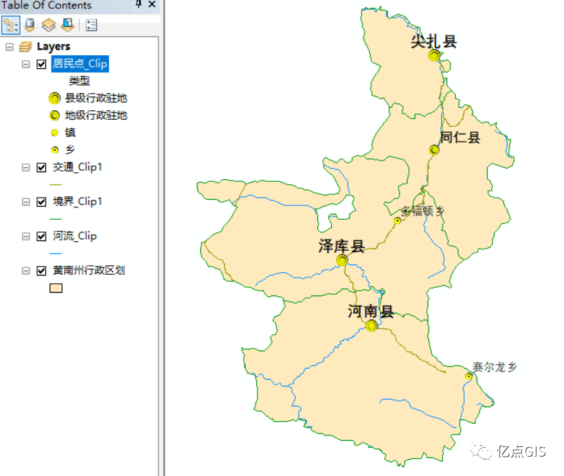Select List By Drawing Order icon

[10, 25]
